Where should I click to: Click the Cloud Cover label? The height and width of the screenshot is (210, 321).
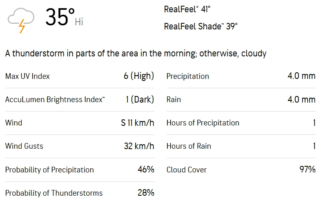pos(187,170)
